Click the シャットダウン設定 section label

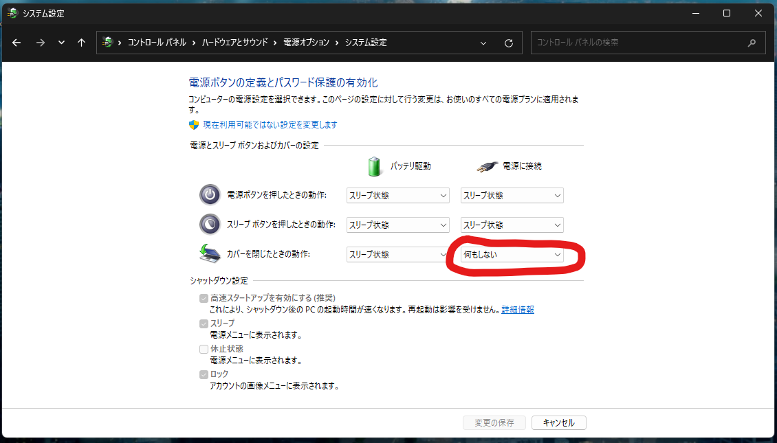coord(219,281)
